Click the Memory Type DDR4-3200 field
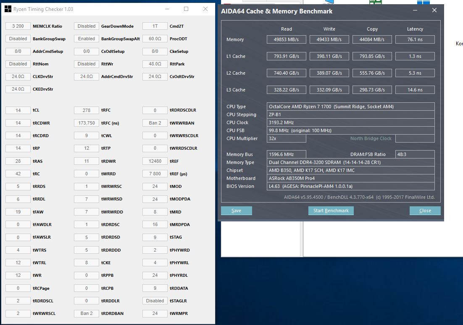This screenshot has width=463, height=325. click(x=350, y=162)
